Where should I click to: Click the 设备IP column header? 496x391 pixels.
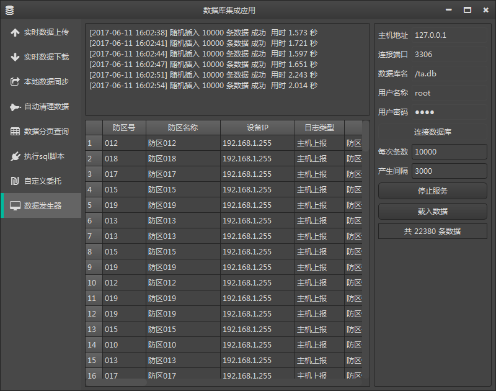click(x=257, y=128)
